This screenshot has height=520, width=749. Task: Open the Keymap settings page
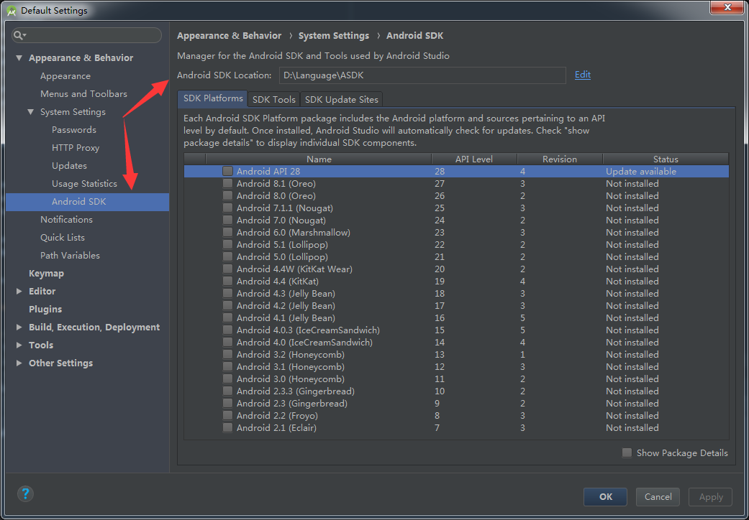click(46, 274)
